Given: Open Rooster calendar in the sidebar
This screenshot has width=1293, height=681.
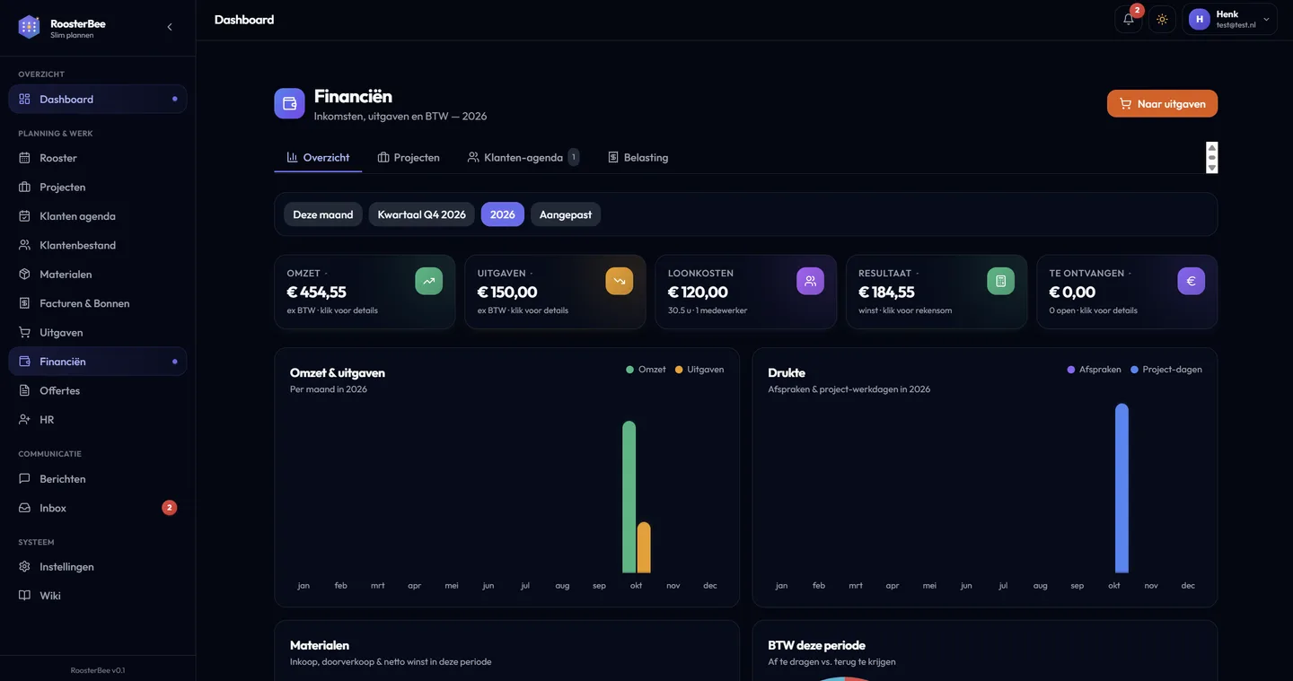Looking at the screenshot, I should [x=98, y=158].
